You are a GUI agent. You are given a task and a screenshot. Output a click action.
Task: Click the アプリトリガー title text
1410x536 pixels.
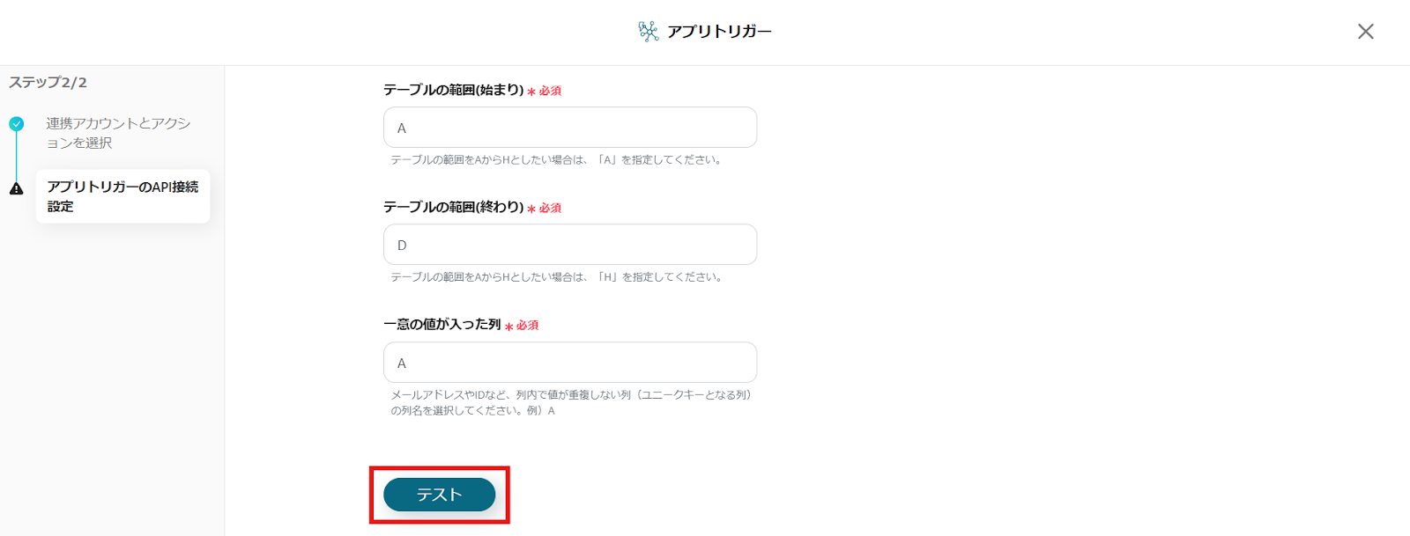click(719, 32)
